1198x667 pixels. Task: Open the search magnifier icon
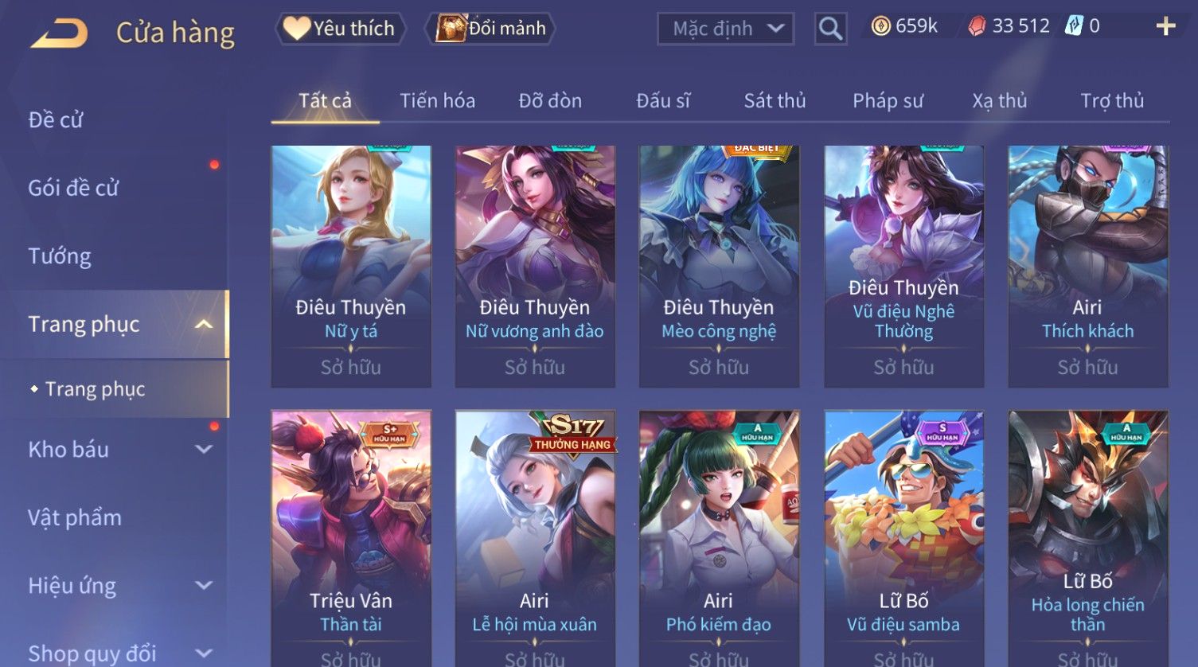pyautogui.click(x=830, y=29)
